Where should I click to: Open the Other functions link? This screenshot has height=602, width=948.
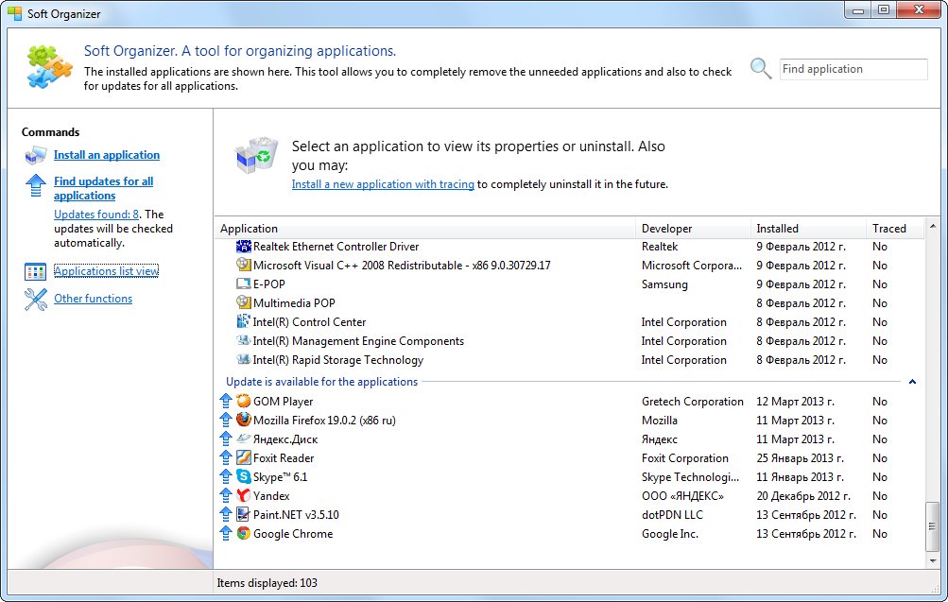pos(94,298)
